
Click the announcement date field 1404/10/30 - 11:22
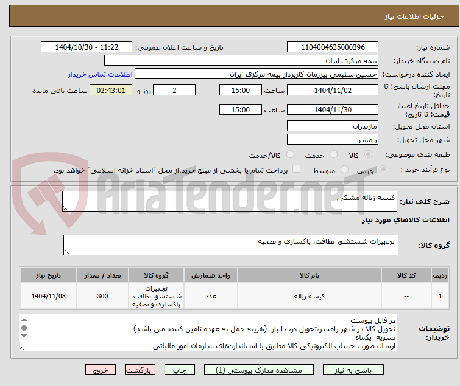87,47
